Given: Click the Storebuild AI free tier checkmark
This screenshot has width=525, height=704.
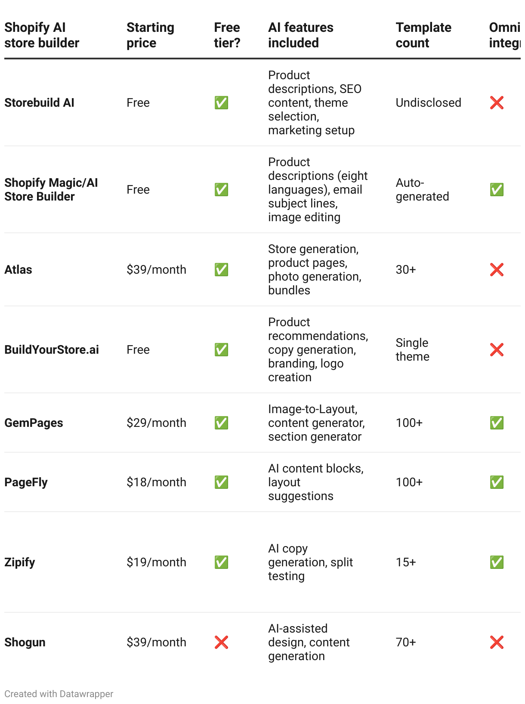Looking at the screenshot, I should 221,103.
